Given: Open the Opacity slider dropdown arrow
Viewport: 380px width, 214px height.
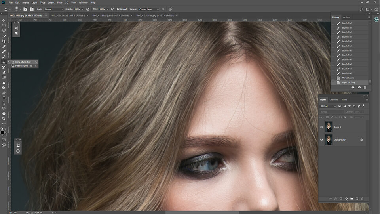Looking at the screenshot, I should tap(82, 9).
